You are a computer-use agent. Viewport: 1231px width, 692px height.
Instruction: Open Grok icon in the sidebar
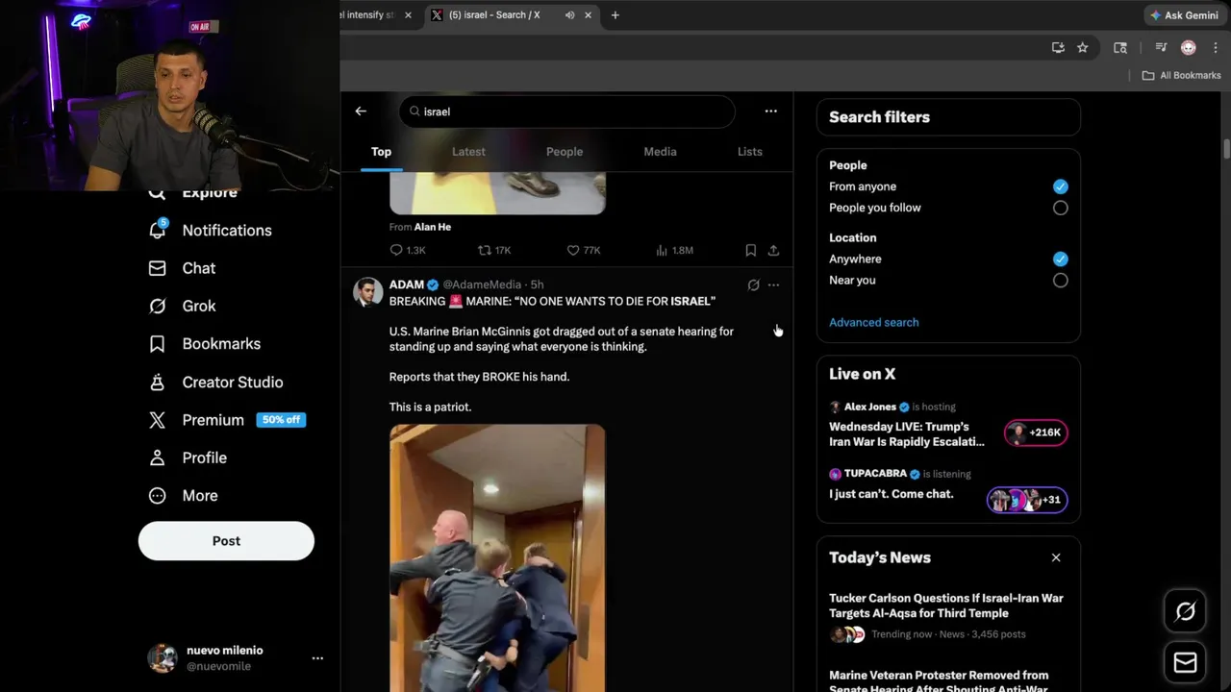click(x=158, y=306)
